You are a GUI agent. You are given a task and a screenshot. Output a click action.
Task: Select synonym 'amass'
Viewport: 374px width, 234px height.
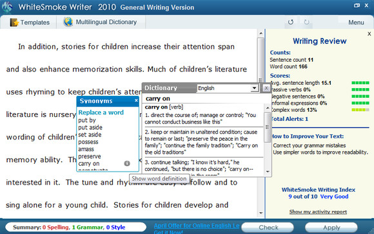click(86, 149)
